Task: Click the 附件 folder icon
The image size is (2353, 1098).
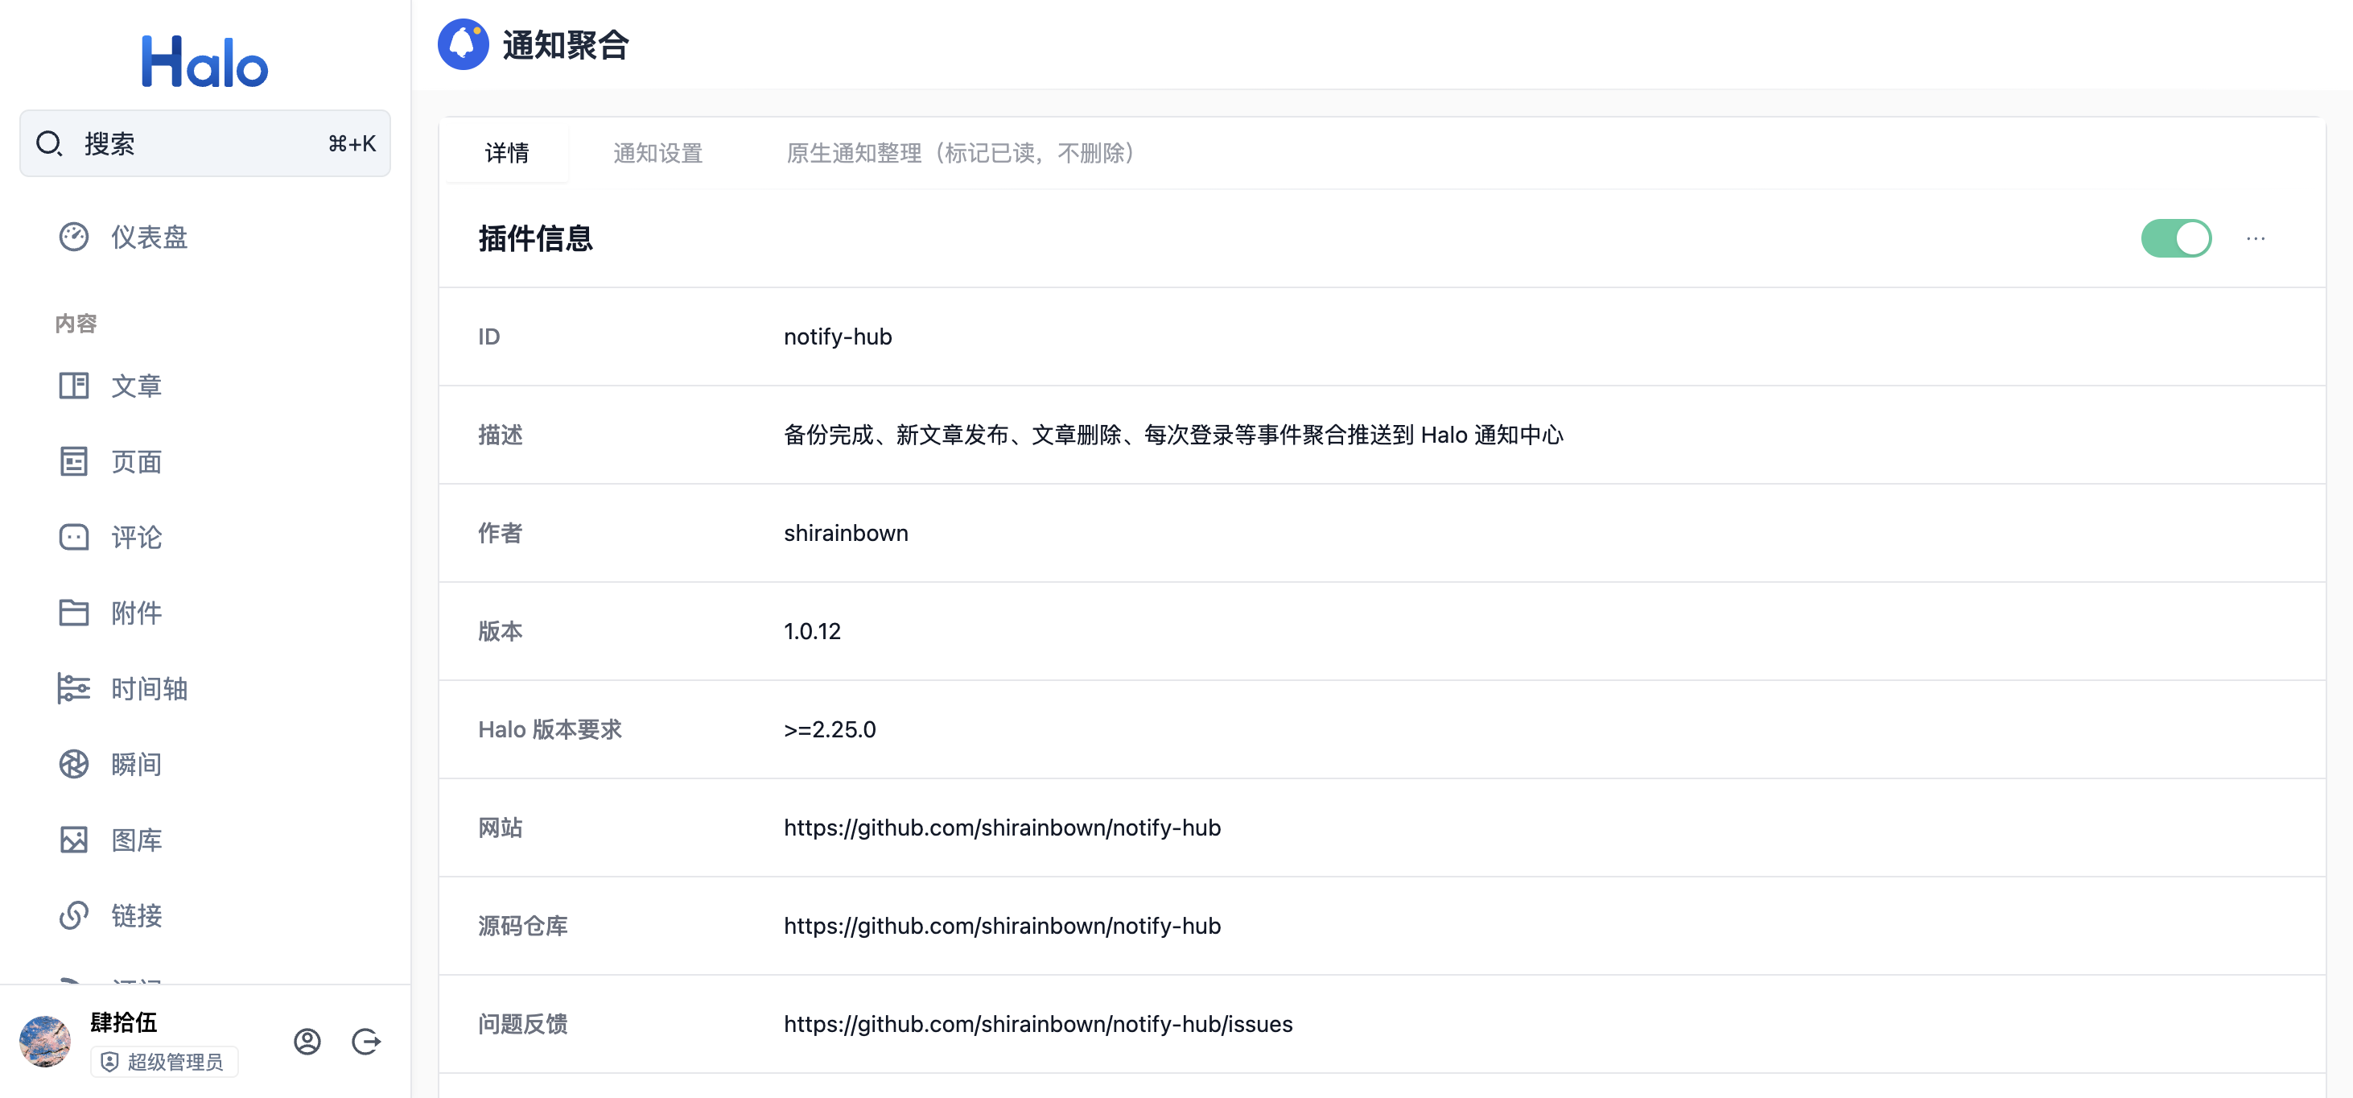Action: pyautogui.click(x=74, y=612)
